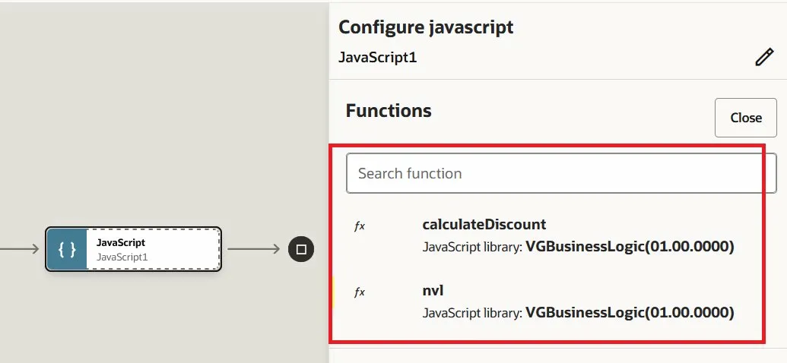The image size is (787, 363).
Task: Click the curly braces icon on JavaScript node
Action: [67, 249]
